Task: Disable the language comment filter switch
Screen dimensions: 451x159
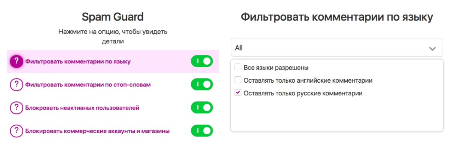Action: [x=202, y=61]
